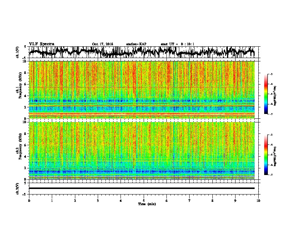Image resolution: width=291 pixels, height=225 pixels.
Task: Click the 6 kHz tick on ch.1 frequency axis
Action: tap(26, 84)
